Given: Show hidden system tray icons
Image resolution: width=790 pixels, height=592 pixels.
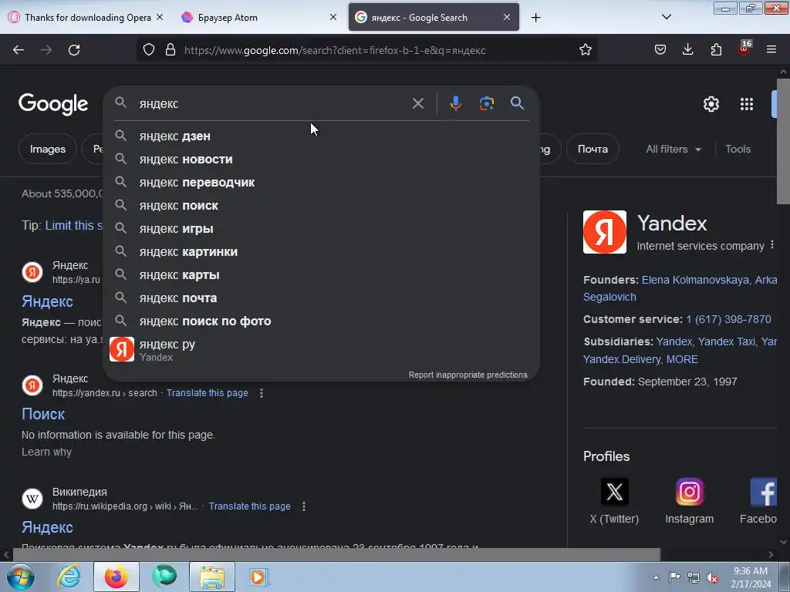Looking at the screenshot, I should 656,577.
